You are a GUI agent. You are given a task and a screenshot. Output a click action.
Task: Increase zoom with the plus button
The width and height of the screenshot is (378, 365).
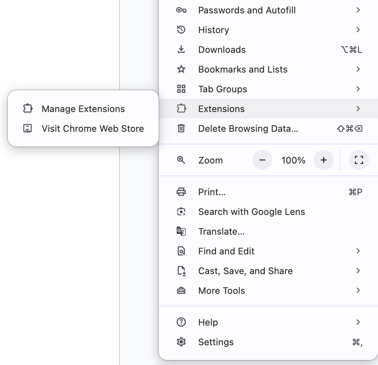point(323,160)
